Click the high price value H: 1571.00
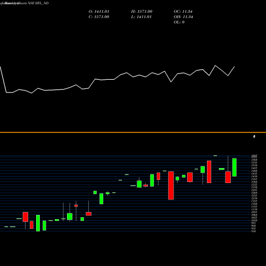 coord(142,12)
